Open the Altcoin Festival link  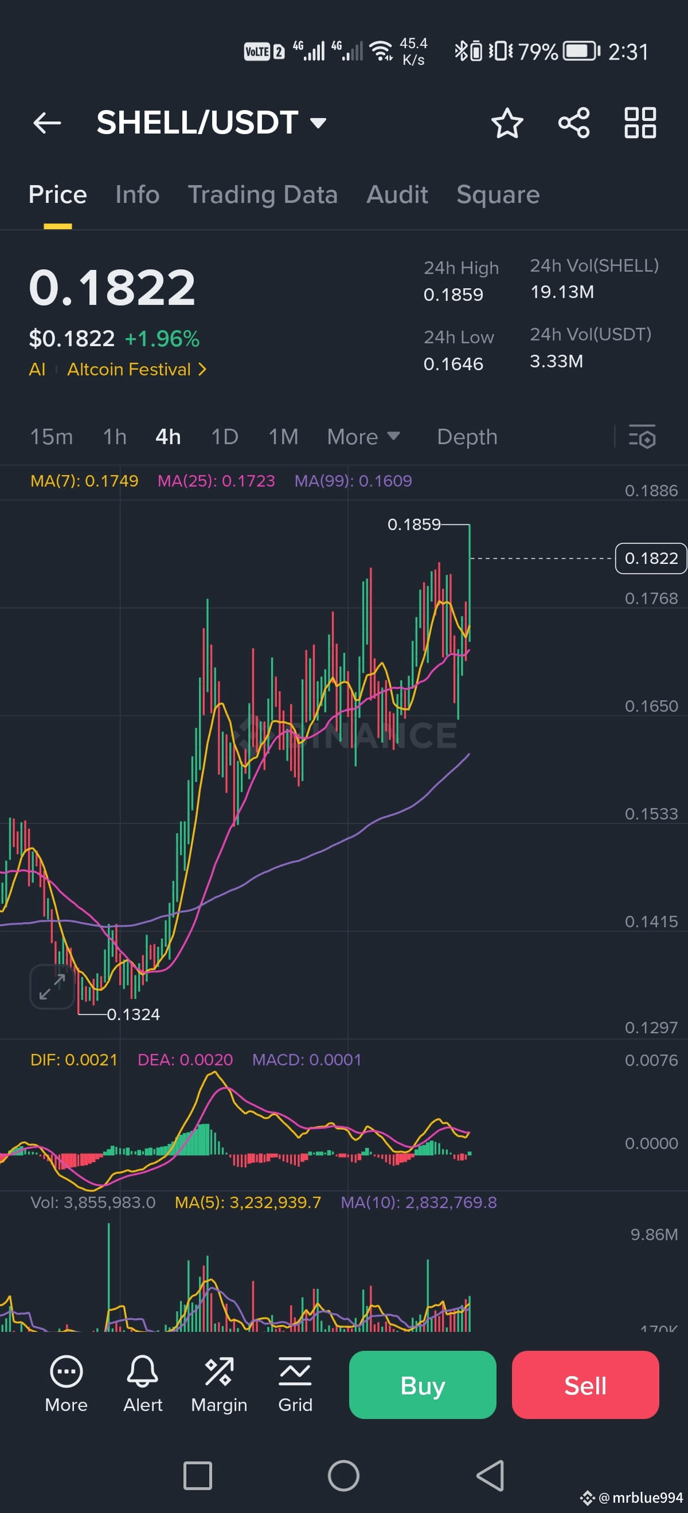[136, 370]
